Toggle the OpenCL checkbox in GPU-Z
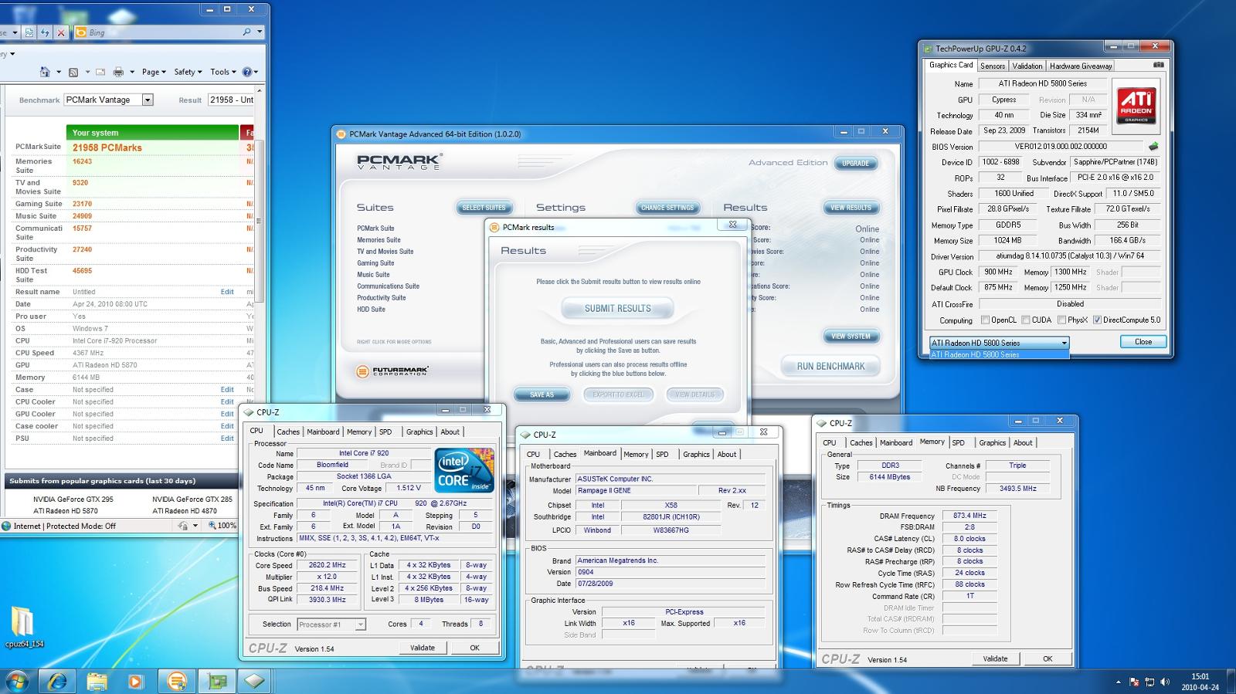Image resolution: width=1236 pixels, height=694 pixels. 985,320
